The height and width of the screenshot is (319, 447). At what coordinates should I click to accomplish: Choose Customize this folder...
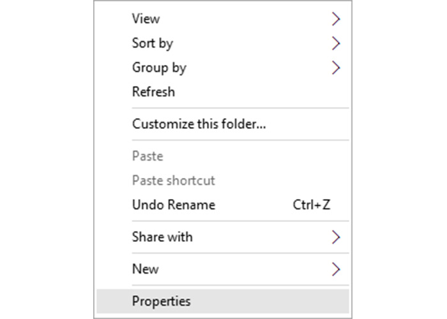199,124
